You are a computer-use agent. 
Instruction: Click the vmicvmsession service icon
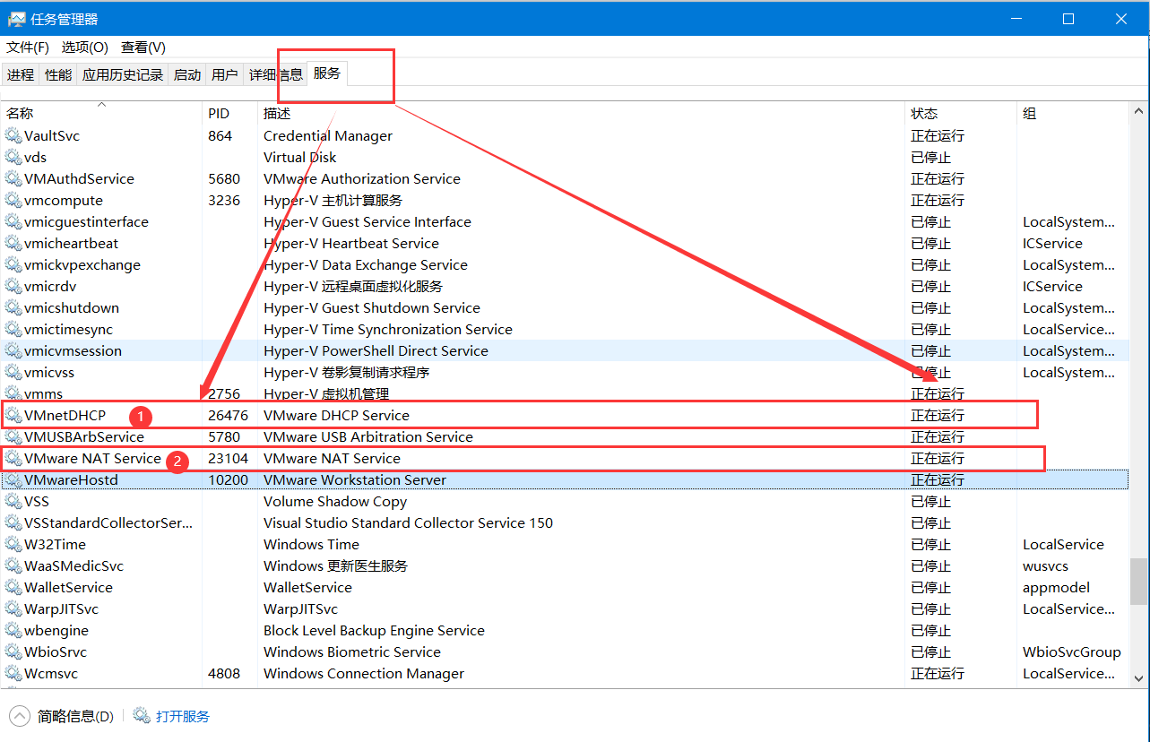coord(13,351)
